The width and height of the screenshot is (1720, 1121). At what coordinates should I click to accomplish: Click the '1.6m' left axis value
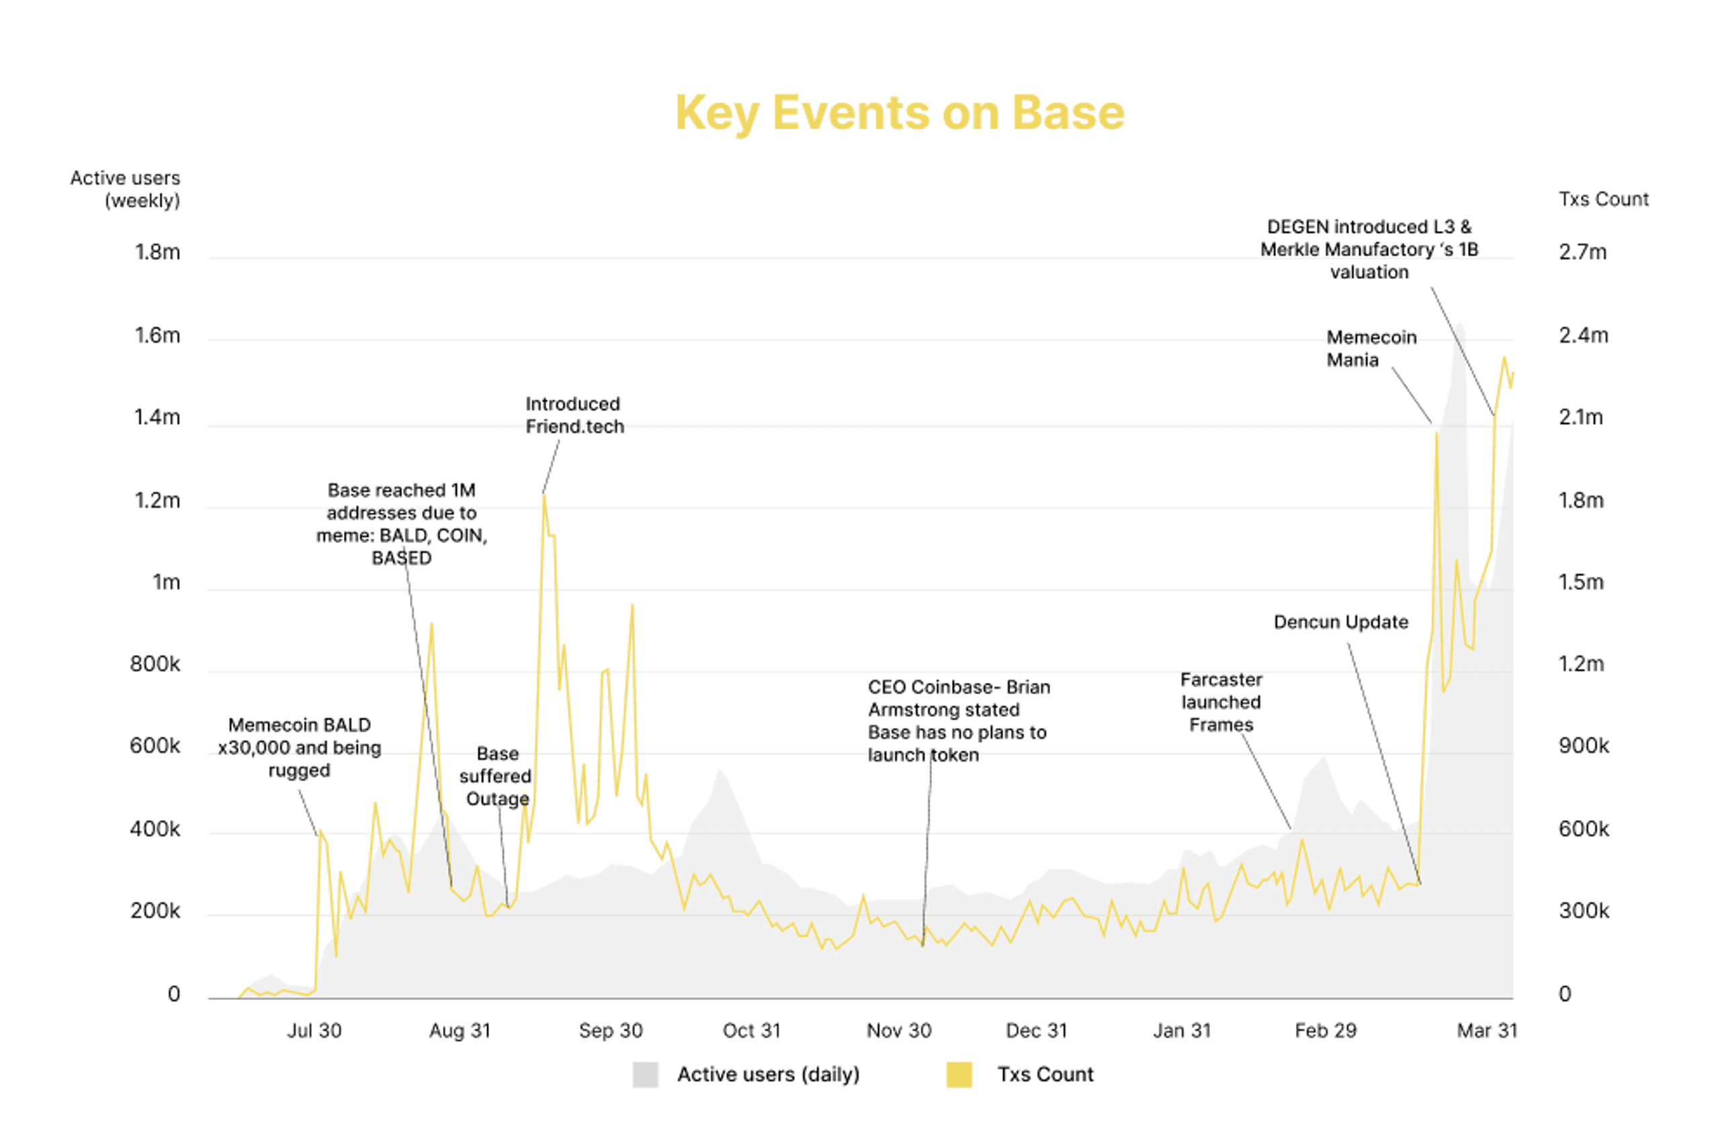(157, 335)
